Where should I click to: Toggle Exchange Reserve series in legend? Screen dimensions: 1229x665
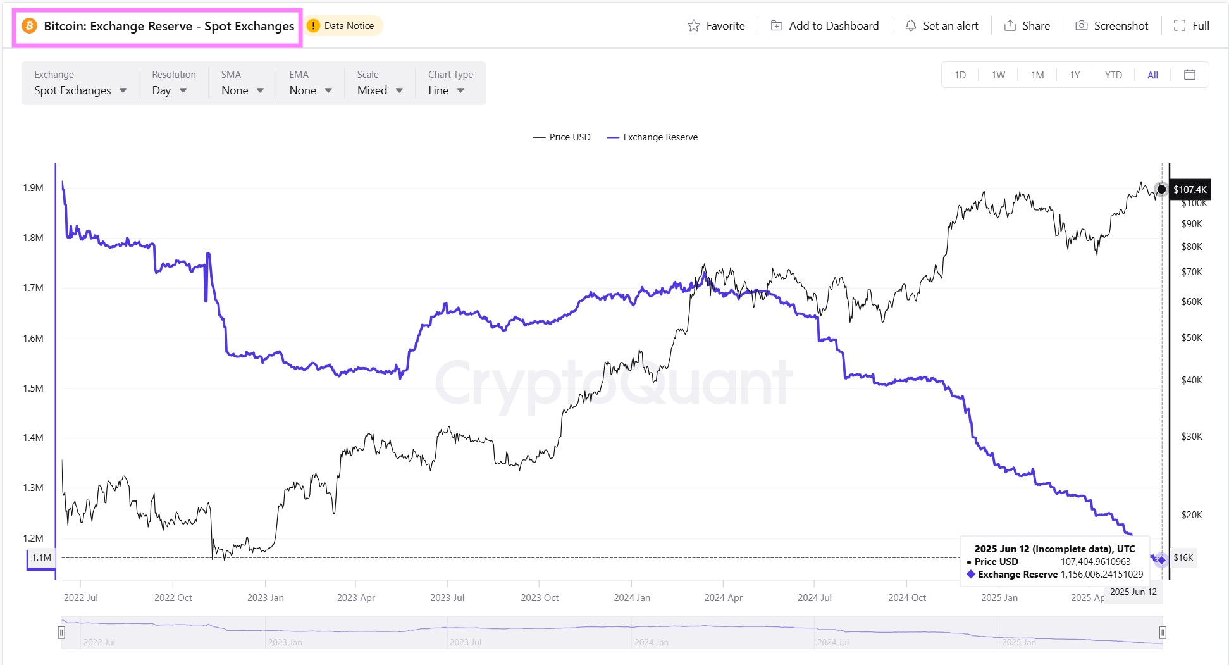click(652, 137)
